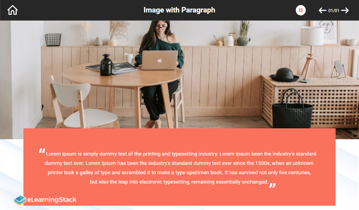Click the Apple logo on the laptop
Screen dimensions: 359x210
[160, 61]
